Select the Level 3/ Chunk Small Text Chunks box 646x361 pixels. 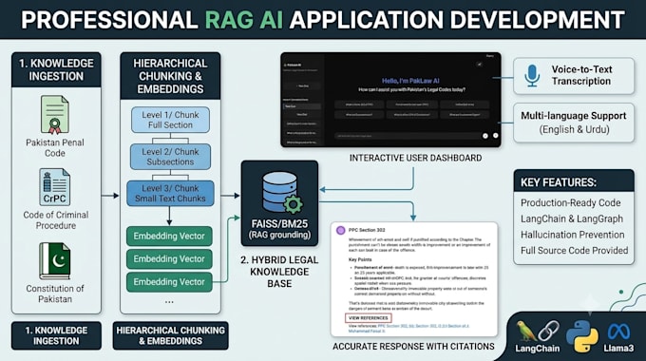170,193
